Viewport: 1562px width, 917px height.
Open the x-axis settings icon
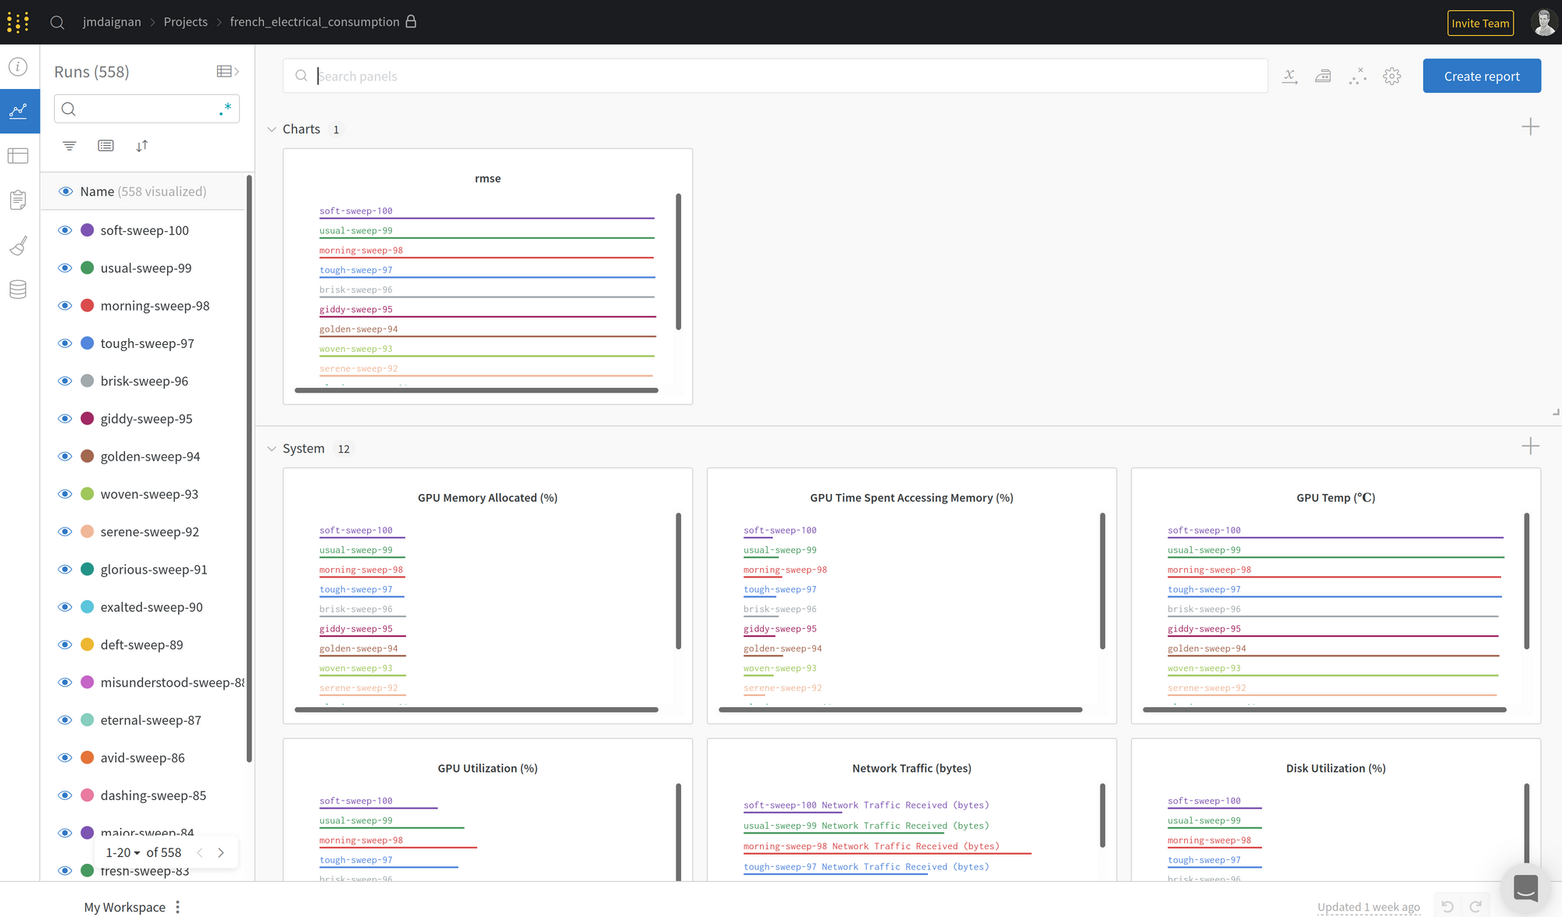1289,76
